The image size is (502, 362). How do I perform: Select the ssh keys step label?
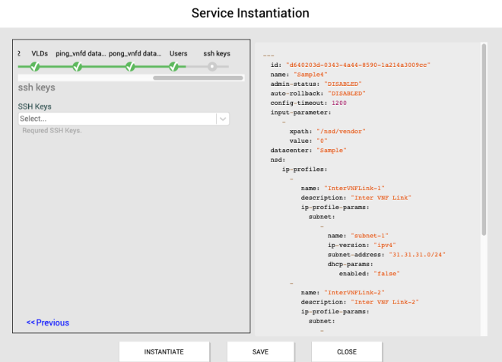(216, 54)
